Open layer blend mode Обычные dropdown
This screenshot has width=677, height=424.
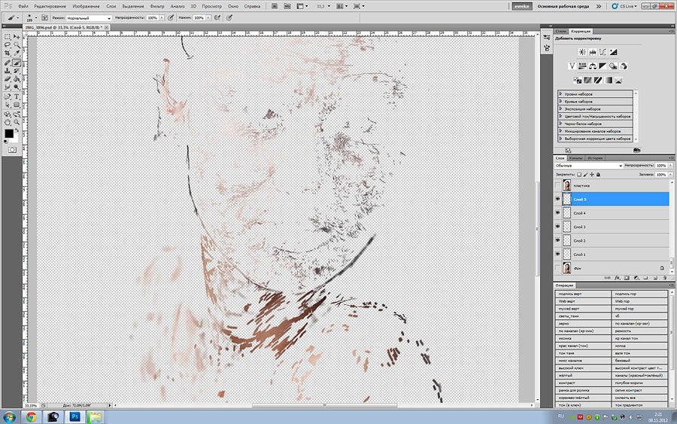[x=588, y=165]
